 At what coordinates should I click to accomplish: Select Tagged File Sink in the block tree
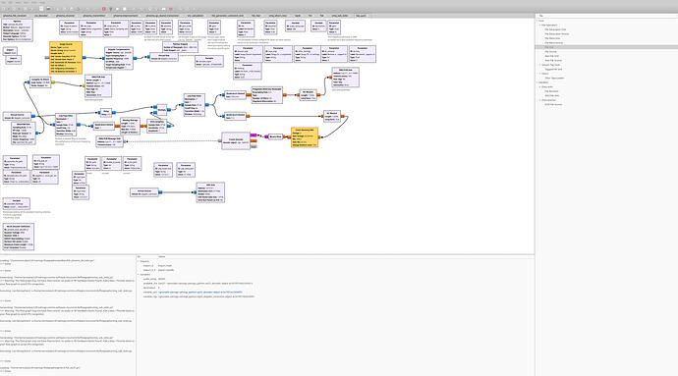[553, 69]
